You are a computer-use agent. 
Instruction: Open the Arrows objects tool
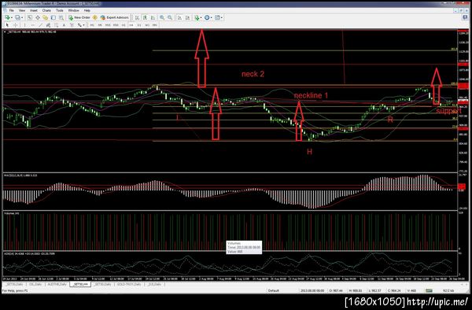79,25
